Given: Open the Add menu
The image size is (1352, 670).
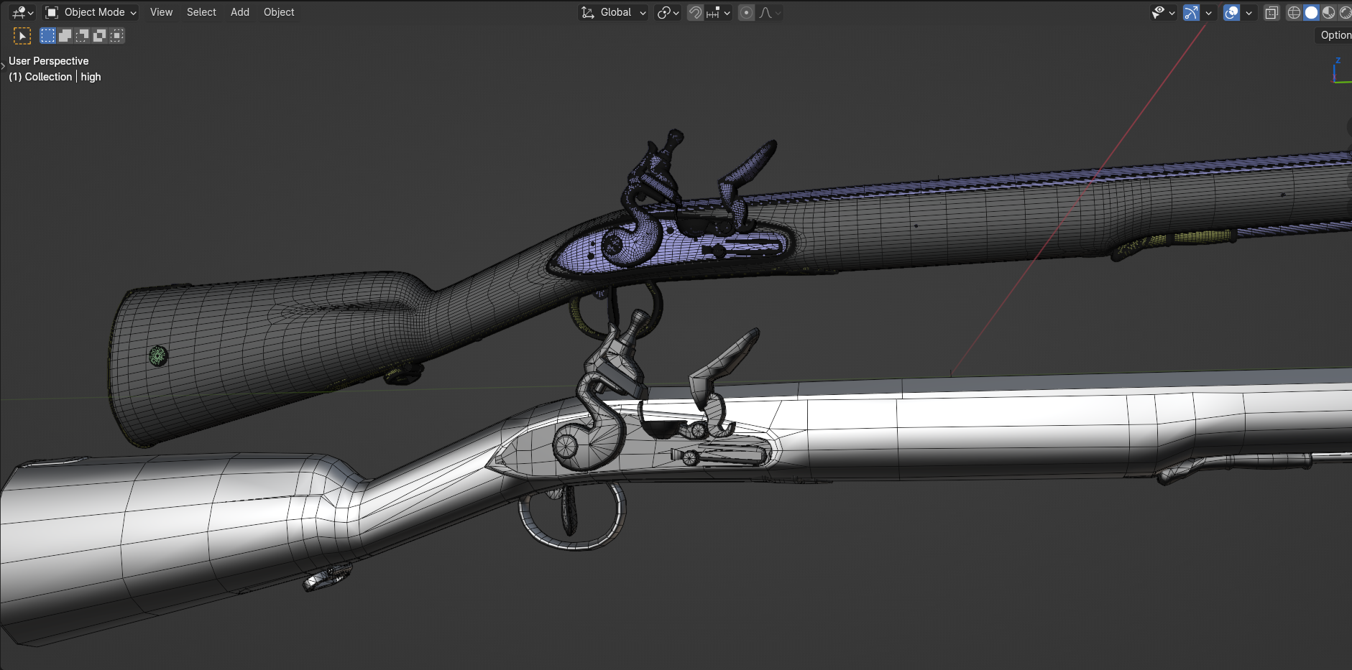Looking at the screenshot, I should [x=240, y=12].
